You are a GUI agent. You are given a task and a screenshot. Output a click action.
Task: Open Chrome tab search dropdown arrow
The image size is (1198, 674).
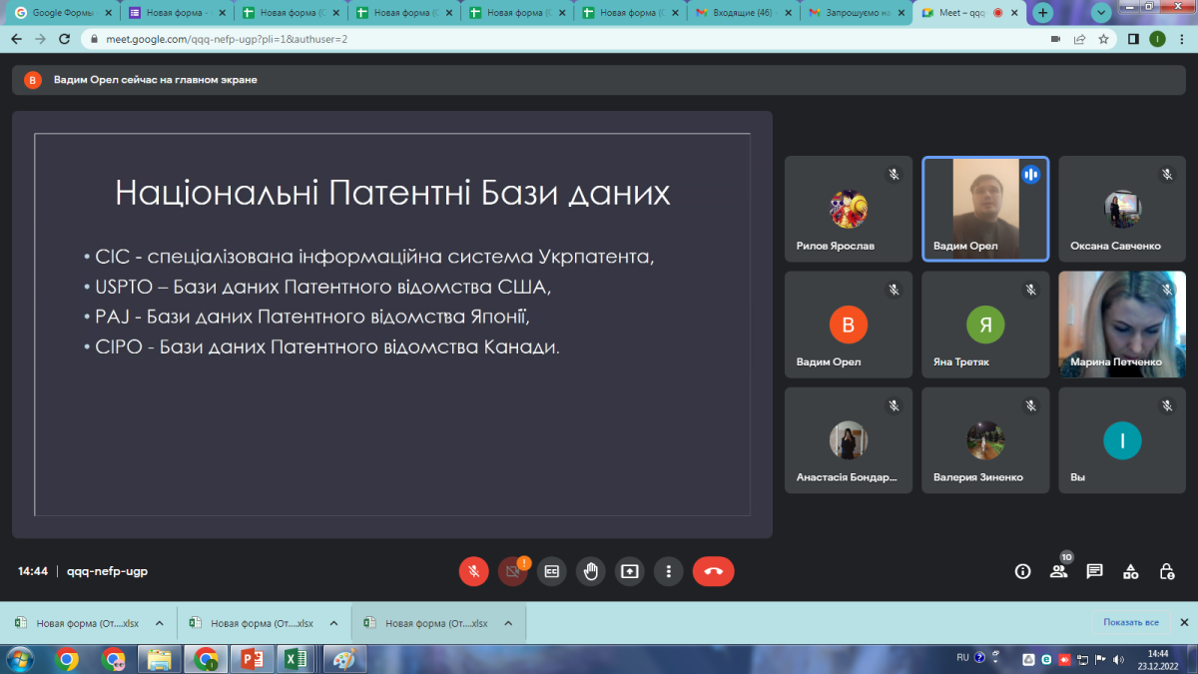coord(1101,13)
